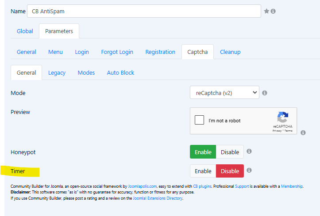This screenshot has height=216, width=320.
Task: Open the Joomla! Extensions Directory link
Action: click(158, 198)
